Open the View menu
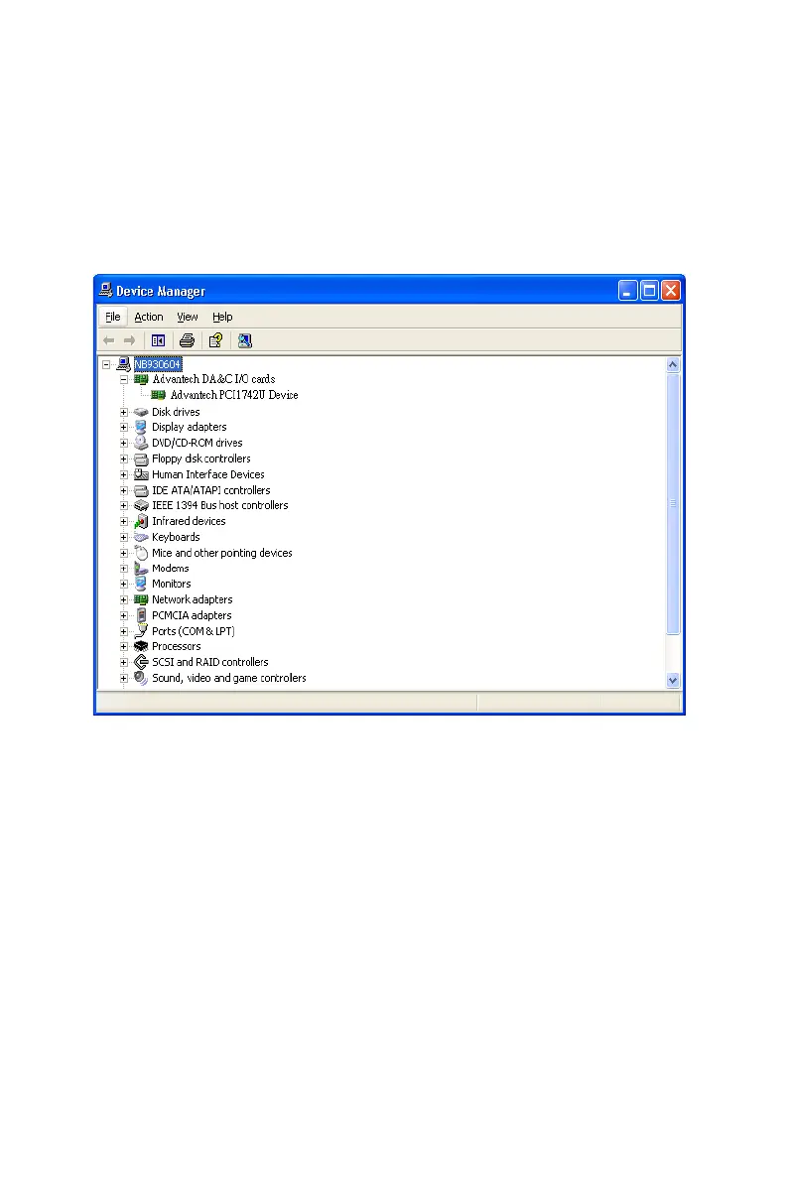788x1181 pixels. pyautogui.click(x=188, y=317)
